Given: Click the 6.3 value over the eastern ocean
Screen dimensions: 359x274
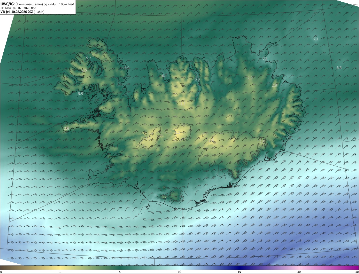Looking at the screenshot, I should point(339,68).
